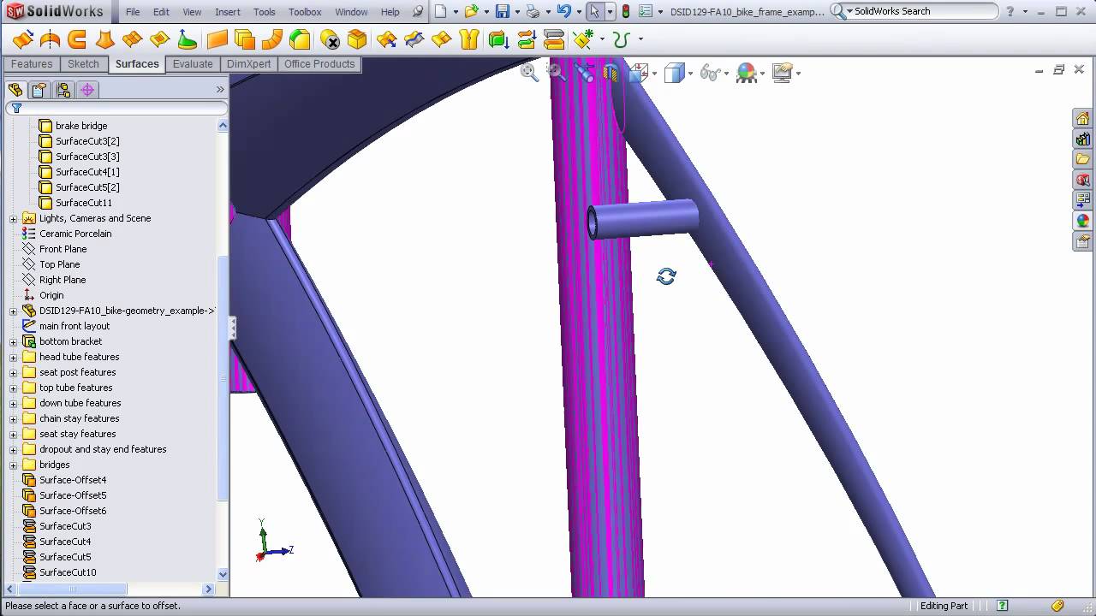The height and width of the screenshot is (616, 1096).
Task: Open the Toolbox menu
Action: coord(305,12)
